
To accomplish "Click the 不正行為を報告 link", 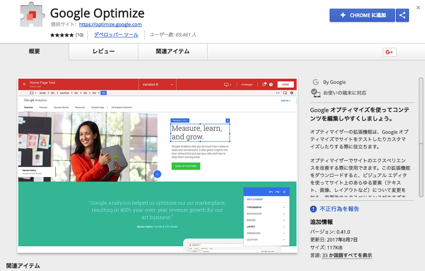I will coord(339,209).
